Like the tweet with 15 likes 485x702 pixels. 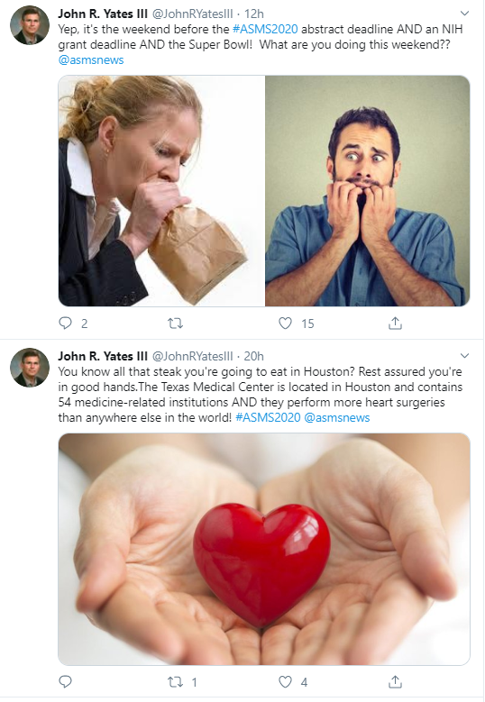[285, 323]
